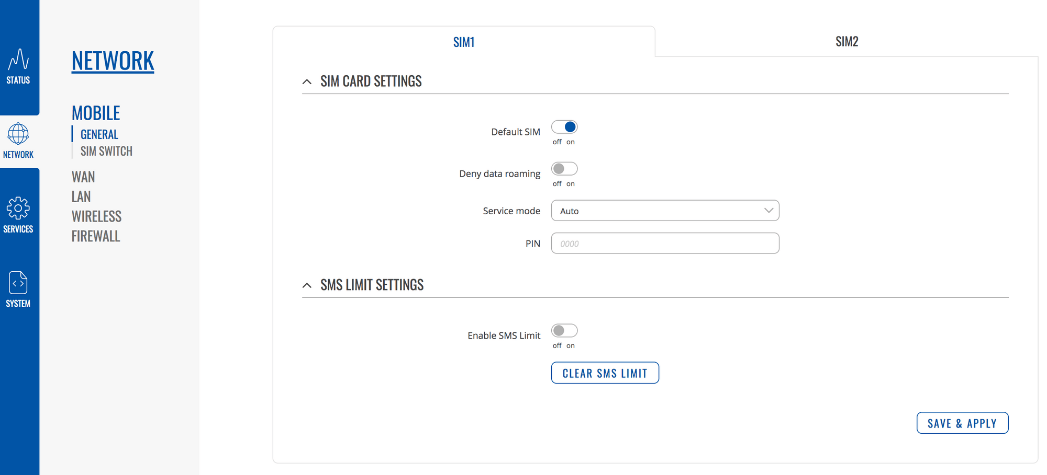Enable Deny data roaming switch

(x=564, y=169)
